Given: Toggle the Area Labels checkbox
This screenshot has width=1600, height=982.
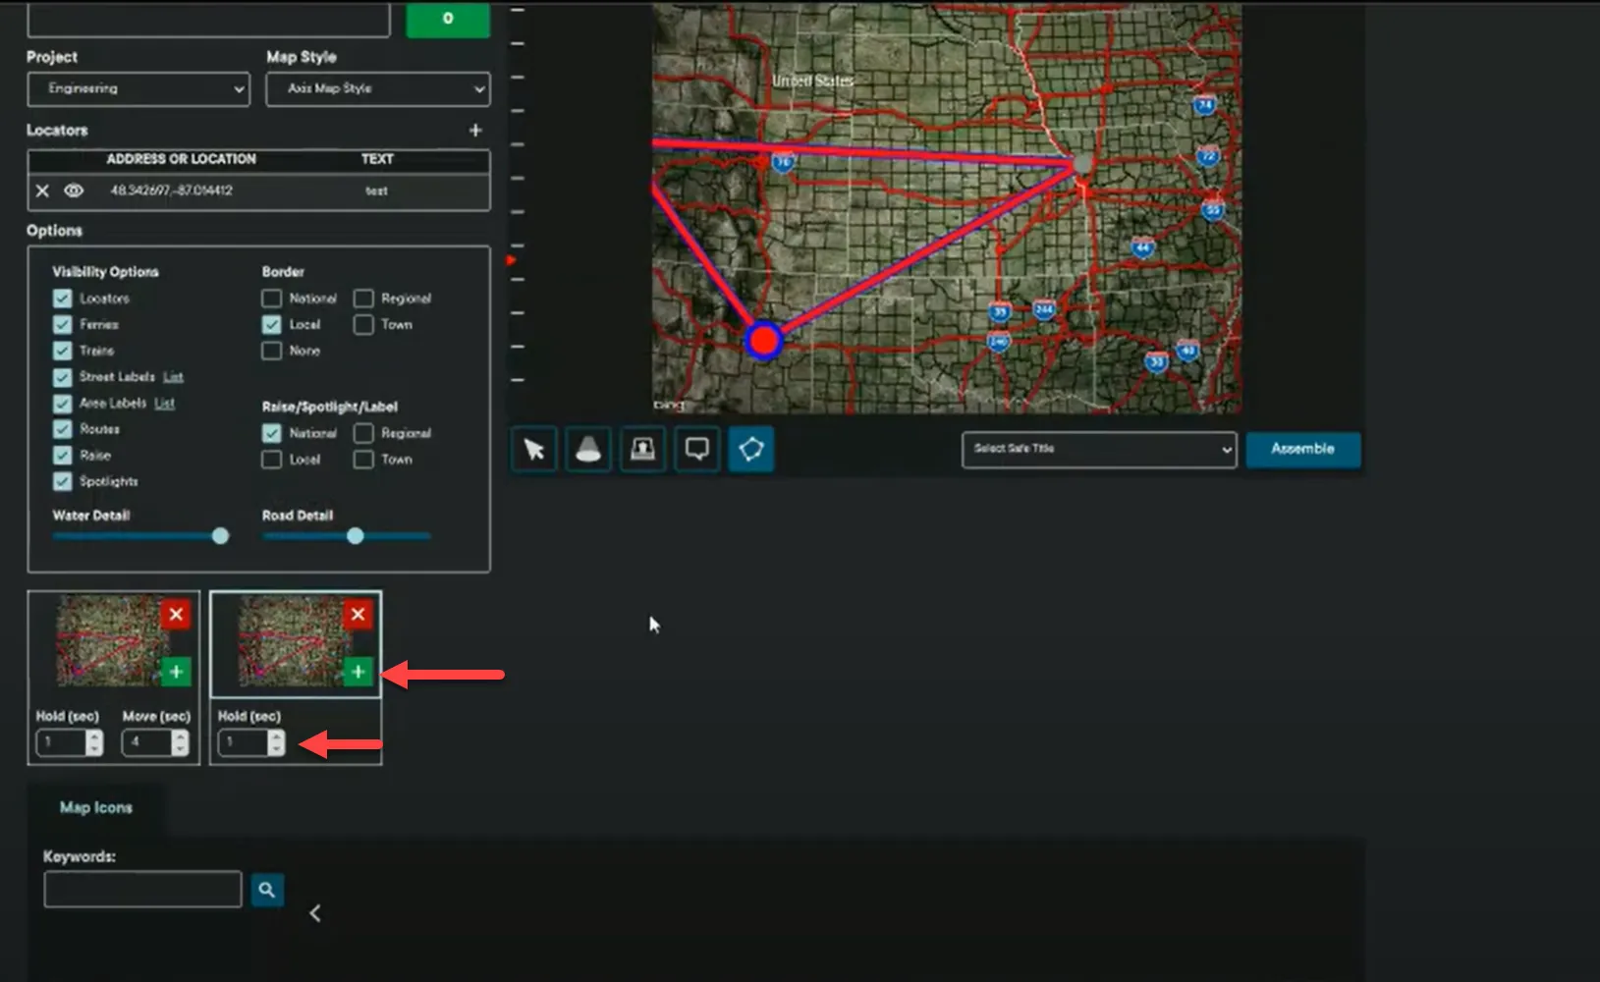Looking at the screenshot, I should 62,404.
